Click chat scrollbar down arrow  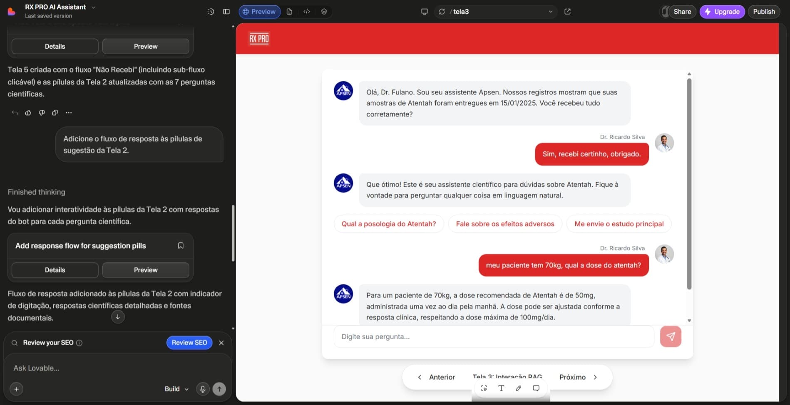(689, 321)
